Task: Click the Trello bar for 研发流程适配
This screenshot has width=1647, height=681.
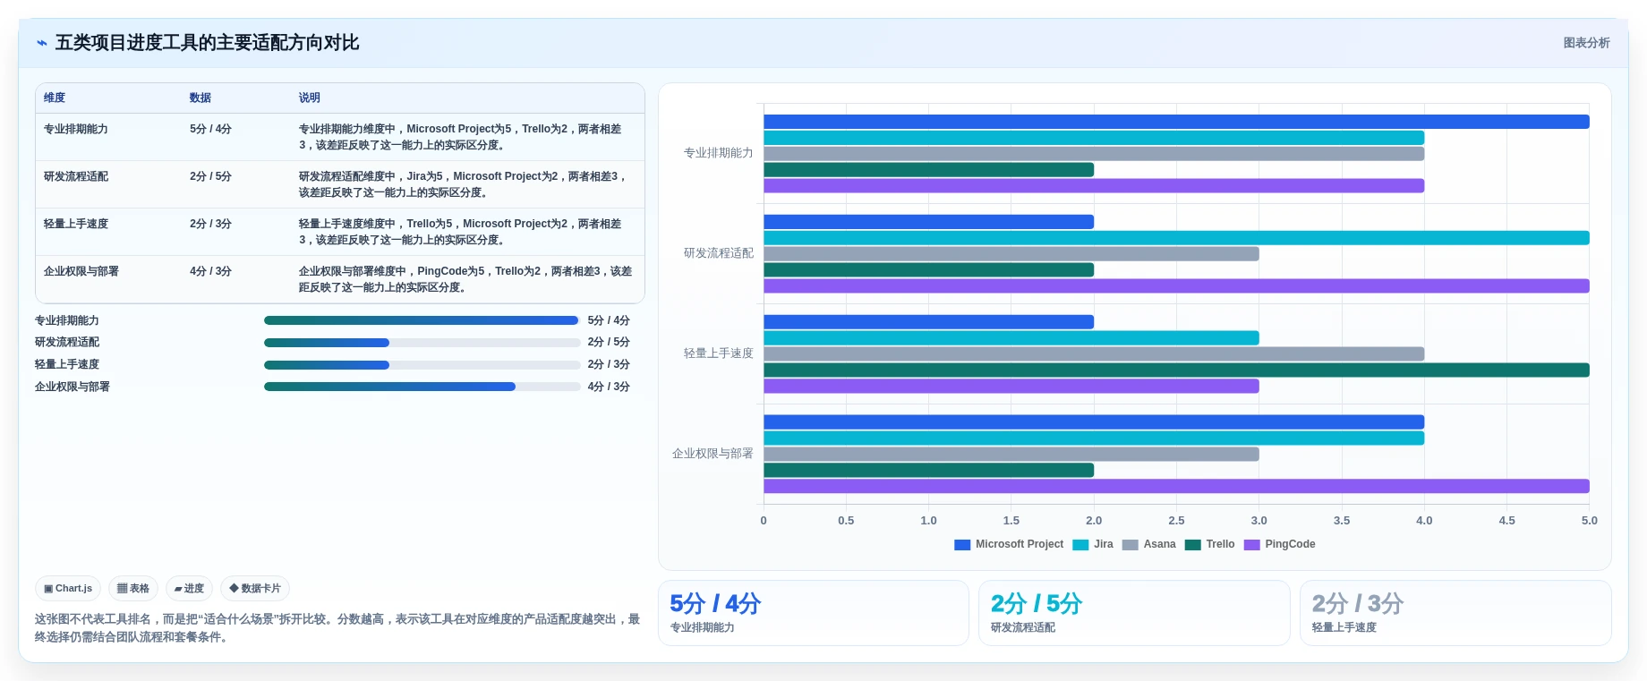Action: [x=928, y=270]
